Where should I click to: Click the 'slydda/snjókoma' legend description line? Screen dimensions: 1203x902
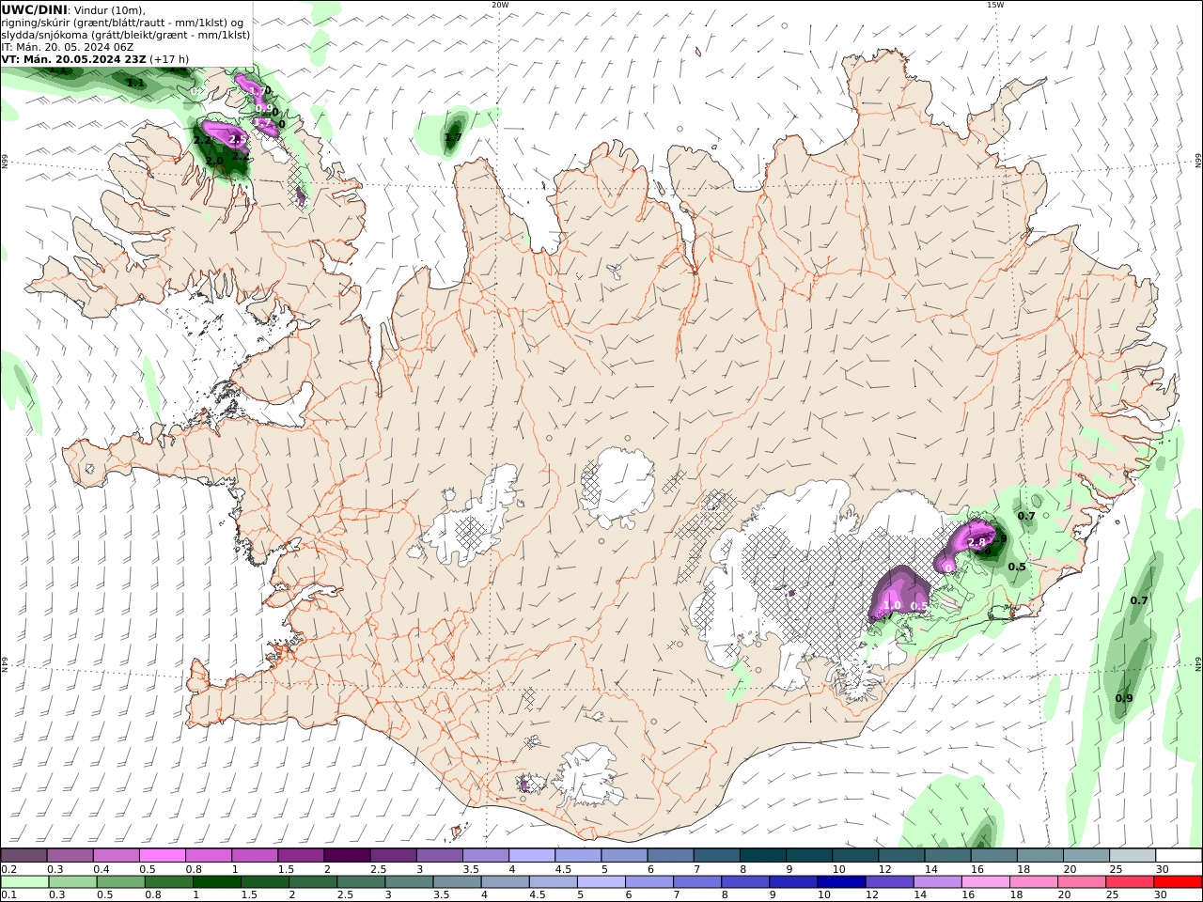[x=125, y=35]
